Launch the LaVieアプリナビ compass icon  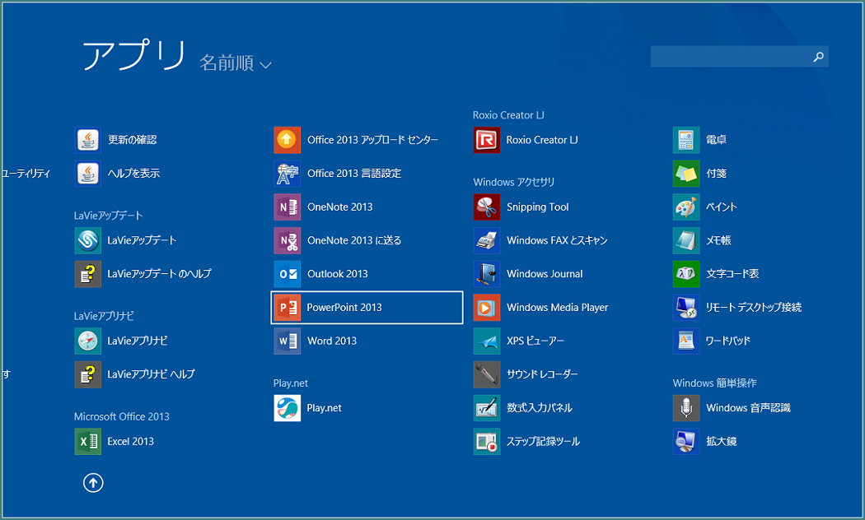[87, 341]
